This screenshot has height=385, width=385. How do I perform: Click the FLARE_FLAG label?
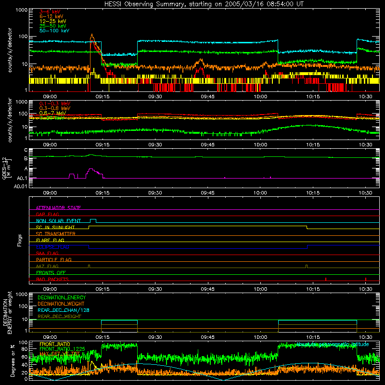click(50, 240)
